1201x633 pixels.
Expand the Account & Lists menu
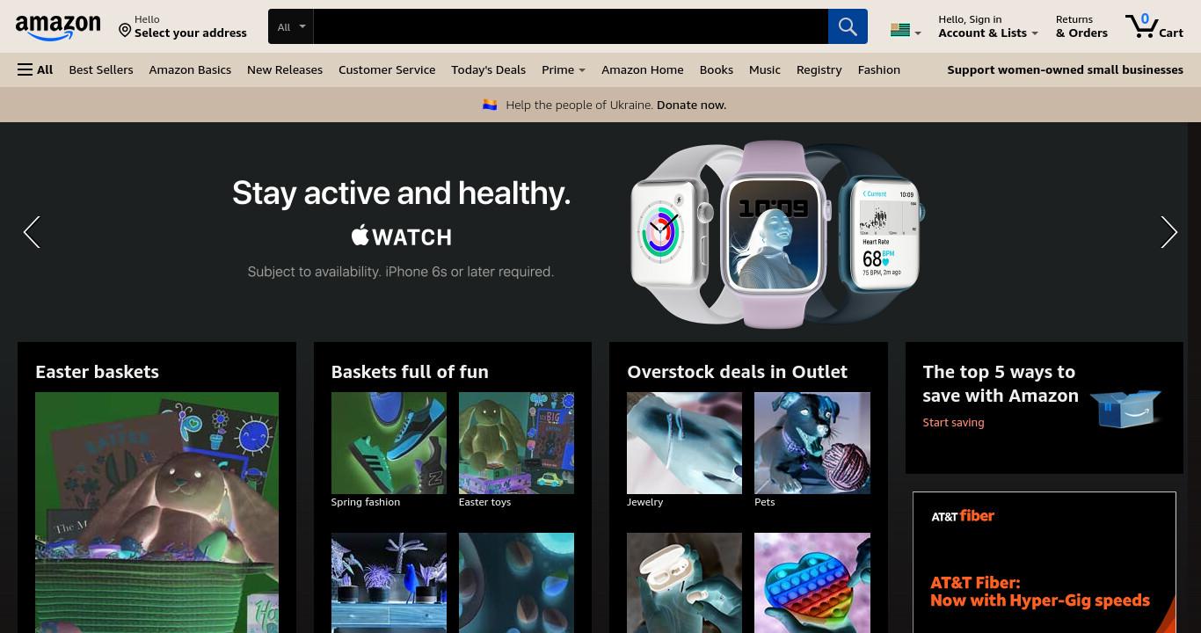(x=987, y=26)
